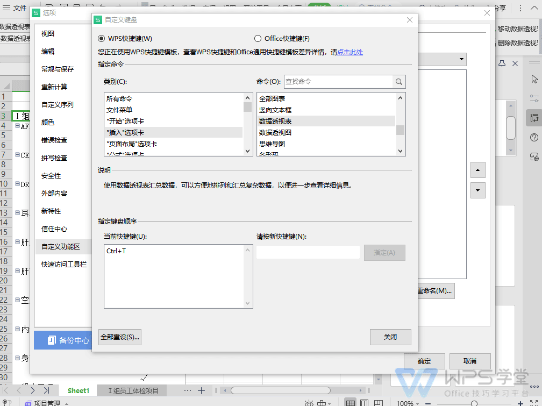Open the ribbon more-options three-dot menu

pyautogui.click(x=520, y=8)
